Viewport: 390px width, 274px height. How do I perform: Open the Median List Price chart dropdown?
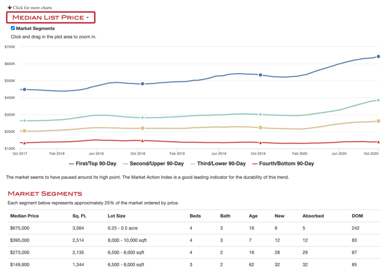(x=51, y=17)
